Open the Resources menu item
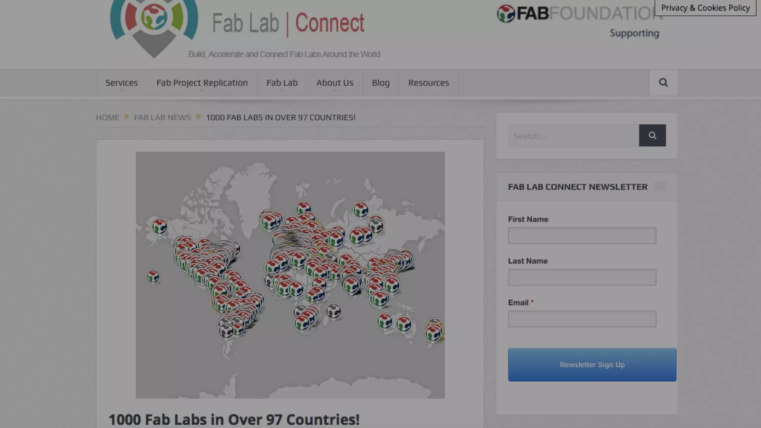The height and width of the screenshot is (428, 761). pyautogui.click(x=428, y=82)
